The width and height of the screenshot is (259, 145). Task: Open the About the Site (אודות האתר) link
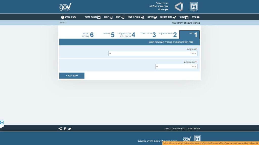(x=193, y=129)
